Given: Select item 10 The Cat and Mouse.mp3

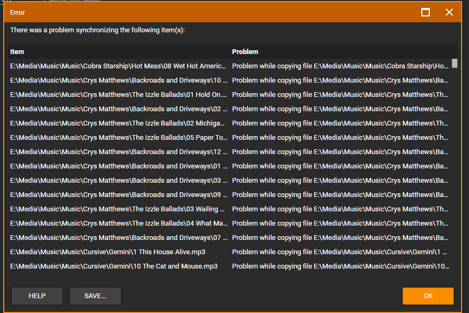Looking at the screenshot, I should (x=113, y=266).
